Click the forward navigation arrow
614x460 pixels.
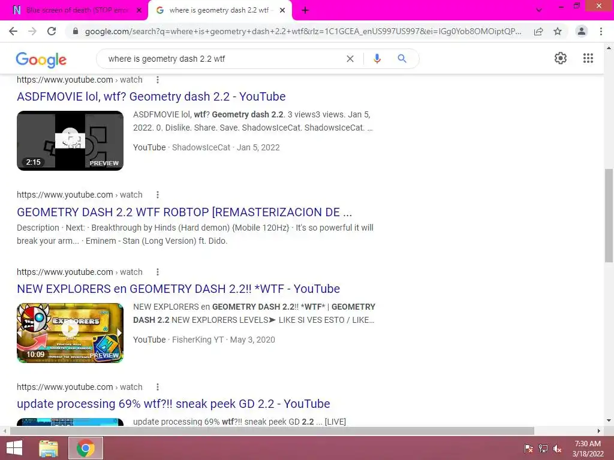[x=32, y=31]
